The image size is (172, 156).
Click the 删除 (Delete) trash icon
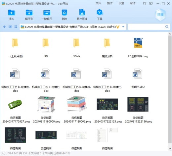[x=64, y=13]
